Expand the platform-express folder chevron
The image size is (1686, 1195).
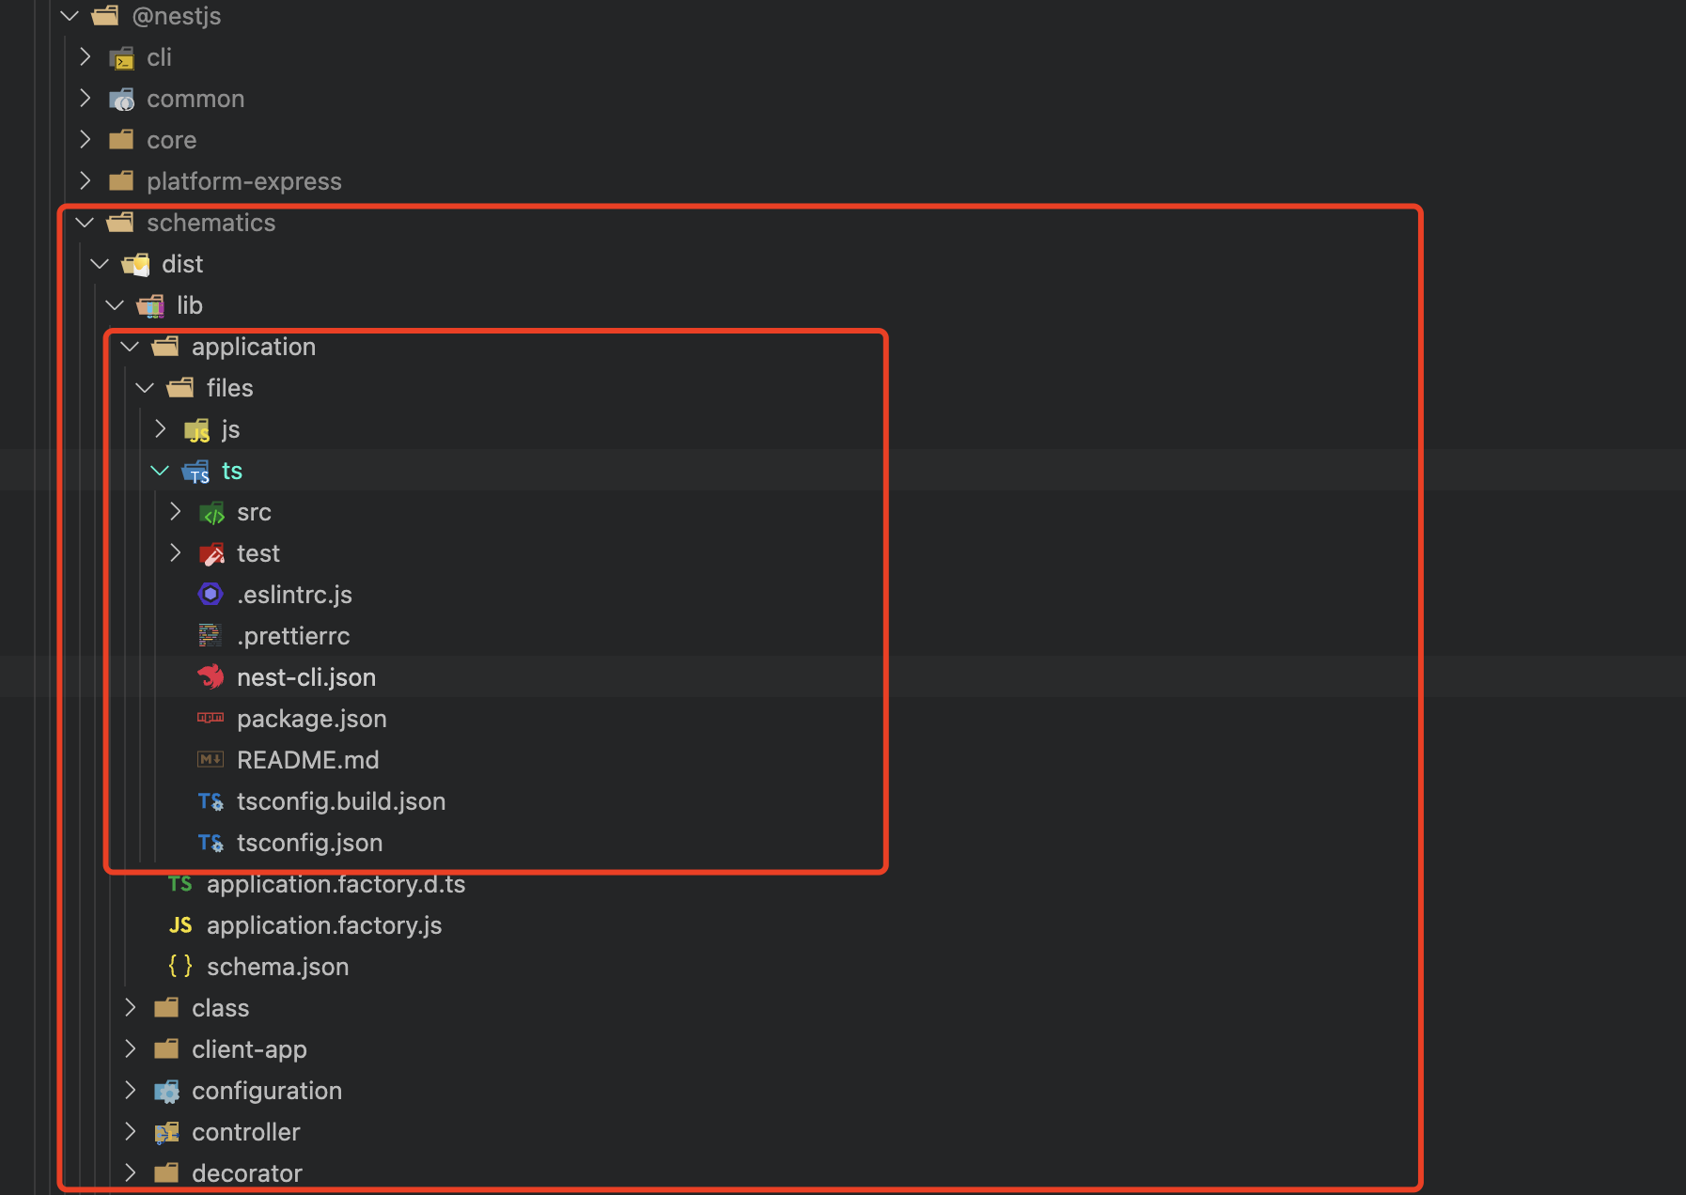pyautogui.click(x=86, y=180)
